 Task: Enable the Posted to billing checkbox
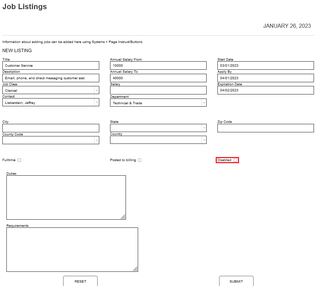pyautogui.click(x=139, y=160)
